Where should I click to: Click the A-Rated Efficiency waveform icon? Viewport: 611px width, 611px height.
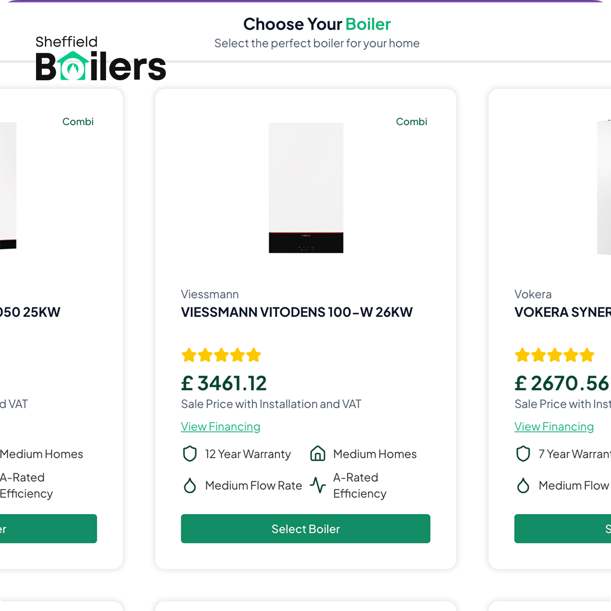(318, 485)
